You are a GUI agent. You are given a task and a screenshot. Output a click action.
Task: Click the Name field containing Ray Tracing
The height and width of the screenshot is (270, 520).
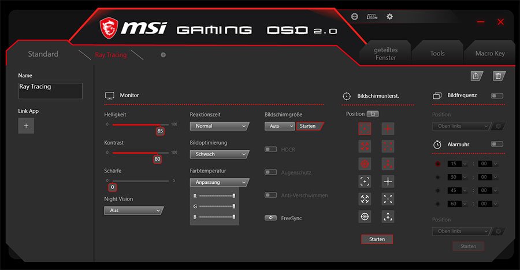[50, 91]
